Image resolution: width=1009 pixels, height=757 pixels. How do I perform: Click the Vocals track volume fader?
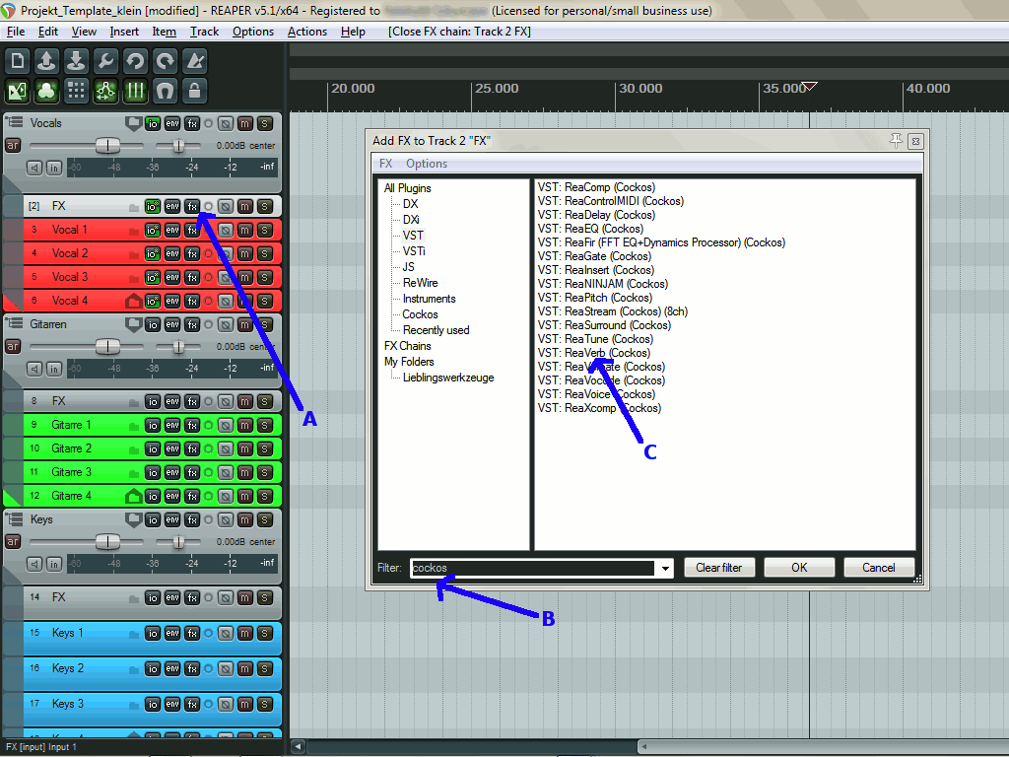pos(107,146)
